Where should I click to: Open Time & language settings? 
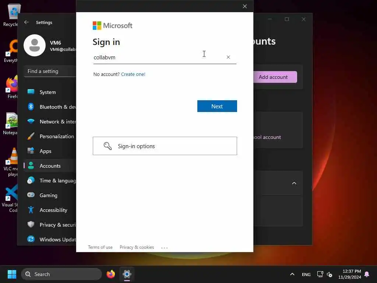pos(50,181)
